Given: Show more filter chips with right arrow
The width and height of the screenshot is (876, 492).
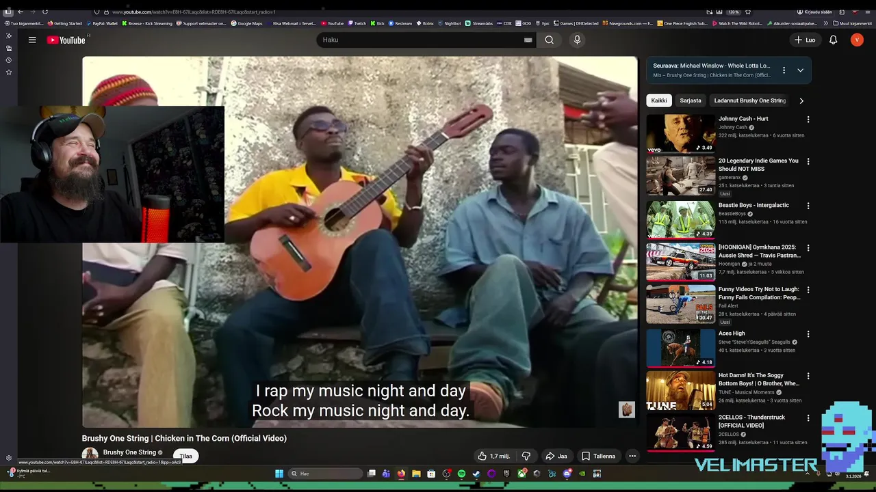Looking at the screenshot, I should click(801, 100).
